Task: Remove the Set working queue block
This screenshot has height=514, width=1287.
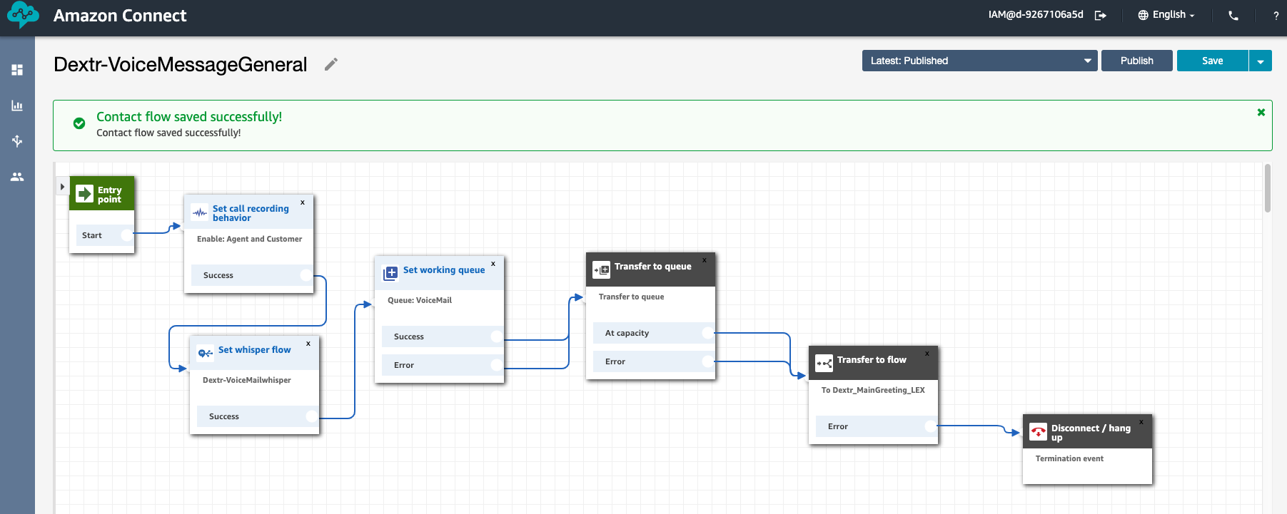Action: (x=493, y=264)
